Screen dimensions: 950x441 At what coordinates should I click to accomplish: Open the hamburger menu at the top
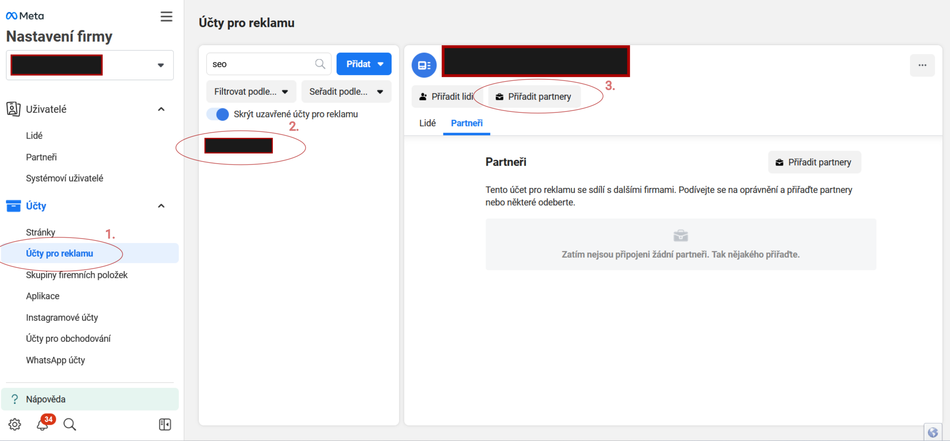tap(166, 16)
